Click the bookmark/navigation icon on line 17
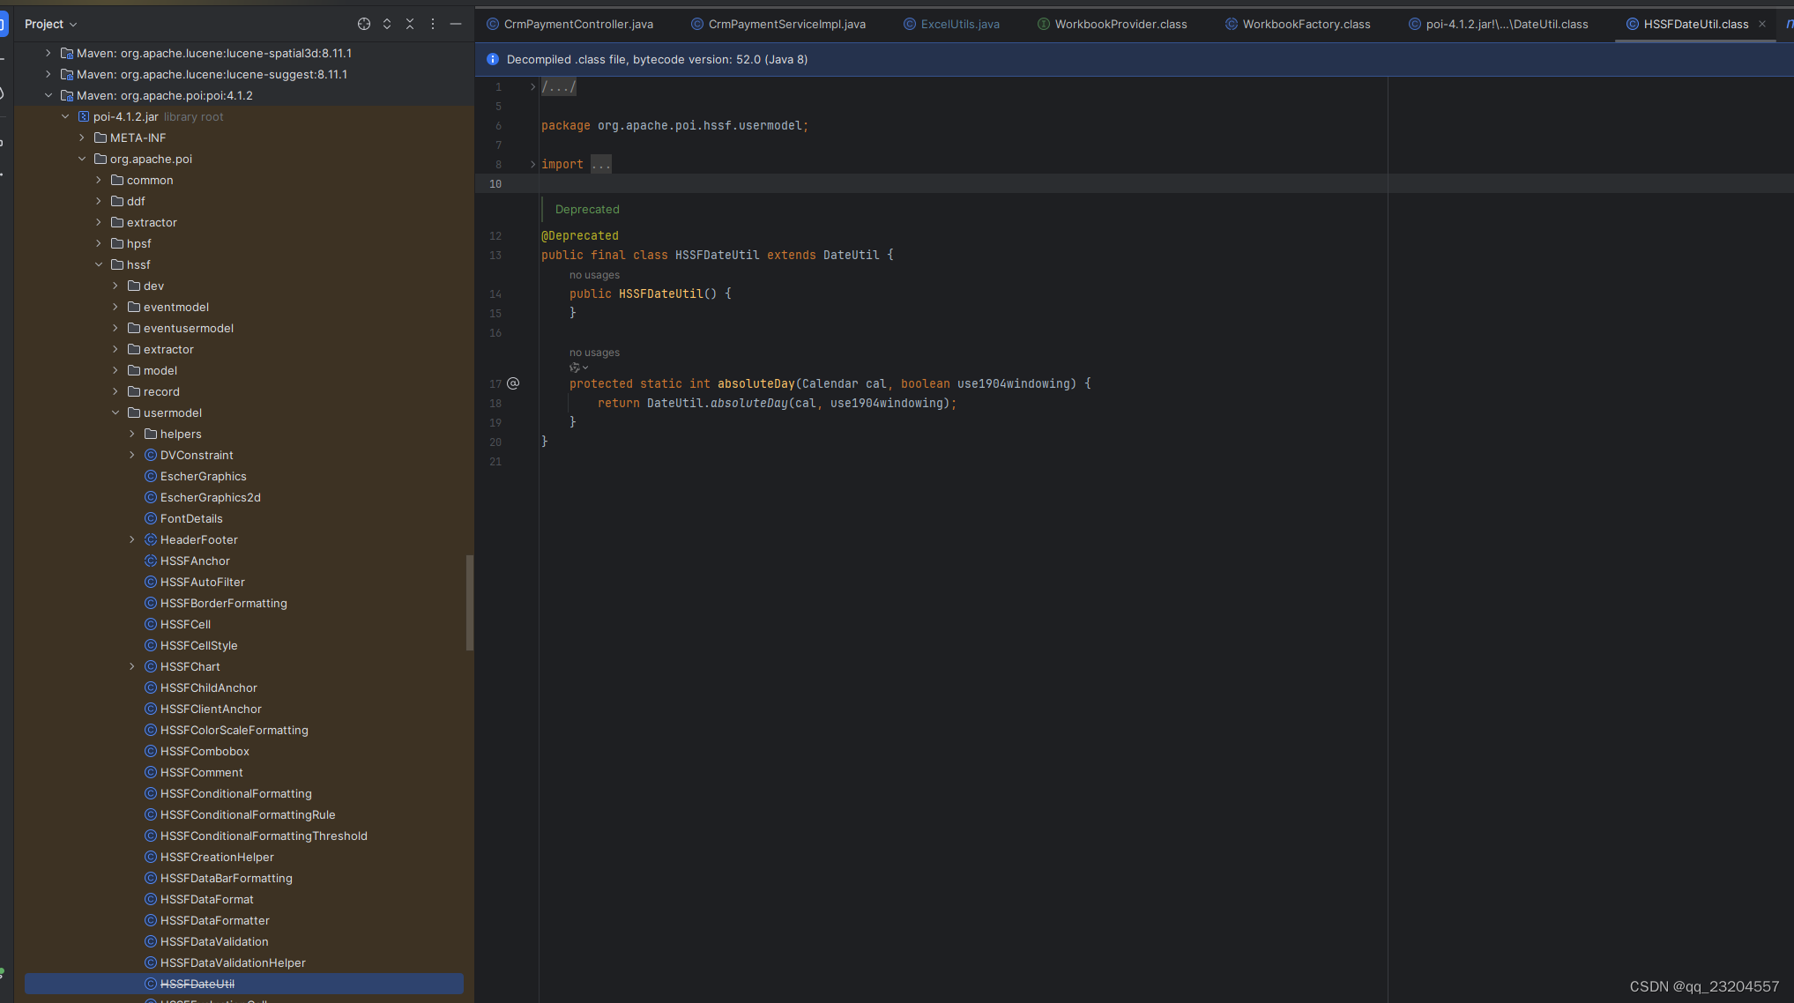Screen dimensions: 1794x1003 coord(515,383)
